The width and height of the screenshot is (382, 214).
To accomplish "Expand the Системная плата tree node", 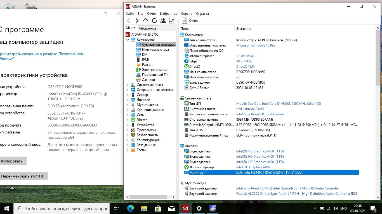I will tap(128, 85).
